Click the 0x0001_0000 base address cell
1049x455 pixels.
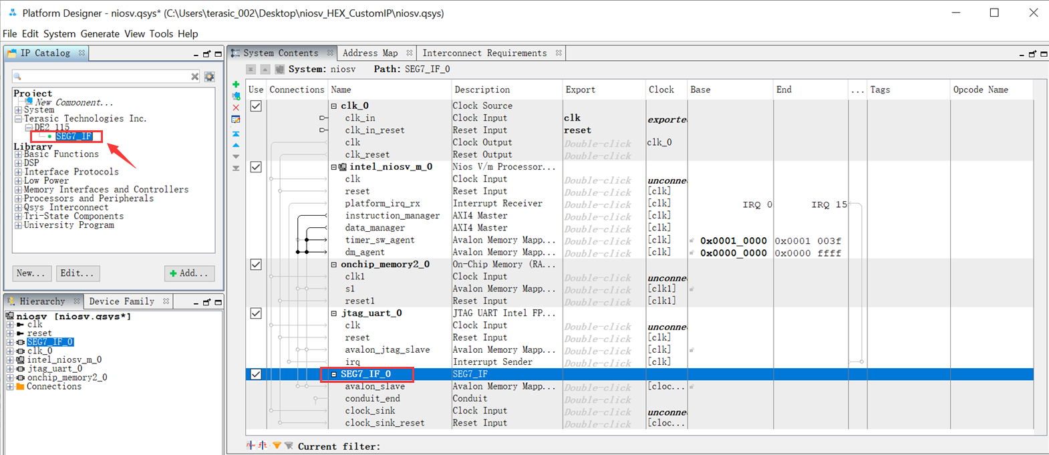coord(733,241)
